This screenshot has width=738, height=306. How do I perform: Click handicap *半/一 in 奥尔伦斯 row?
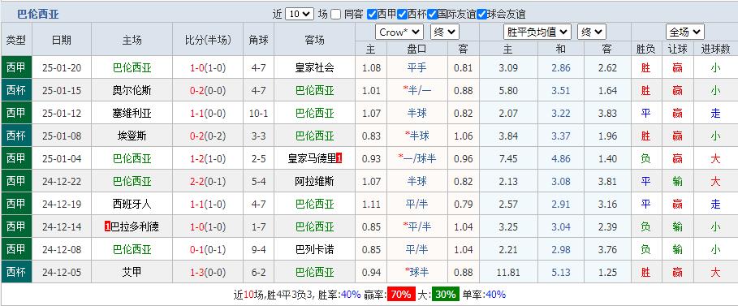tap(417, 90)
